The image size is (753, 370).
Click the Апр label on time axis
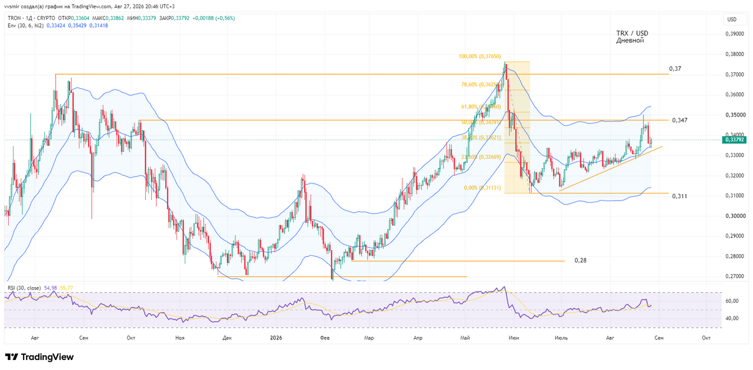point(418,338)
